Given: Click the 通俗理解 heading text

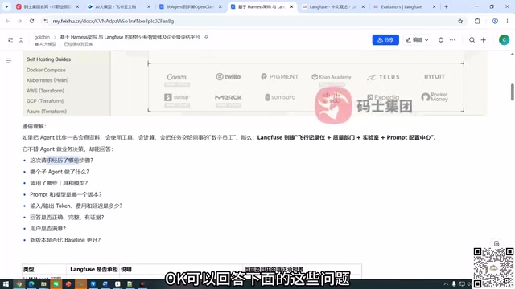Looking at the screenshot, I should (34, 127).
